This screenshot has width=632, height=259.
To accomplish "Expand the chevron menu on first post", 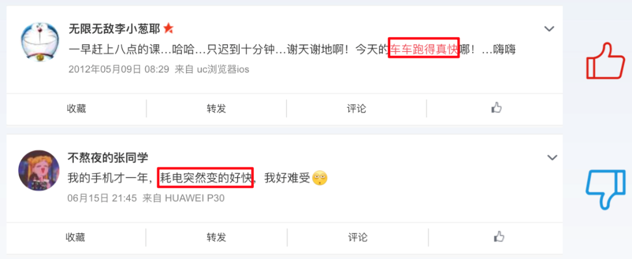I will pyautogui.click(x=549, y=29).
